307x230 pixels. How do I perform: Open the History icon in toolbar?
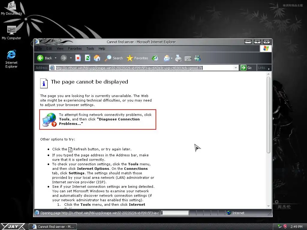click(155, 58)
